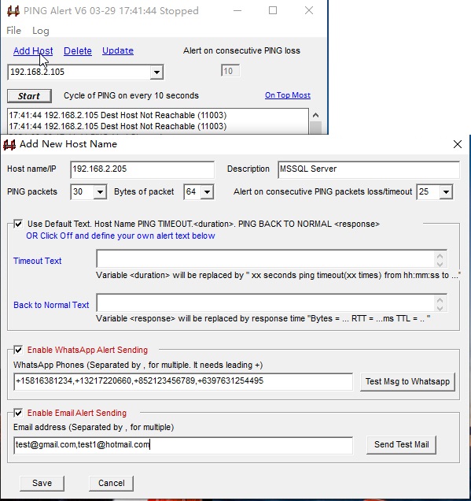Click the Add New Host Name dialog icon
The height and width of the screenshot is (501, 471).
point(9,144)
